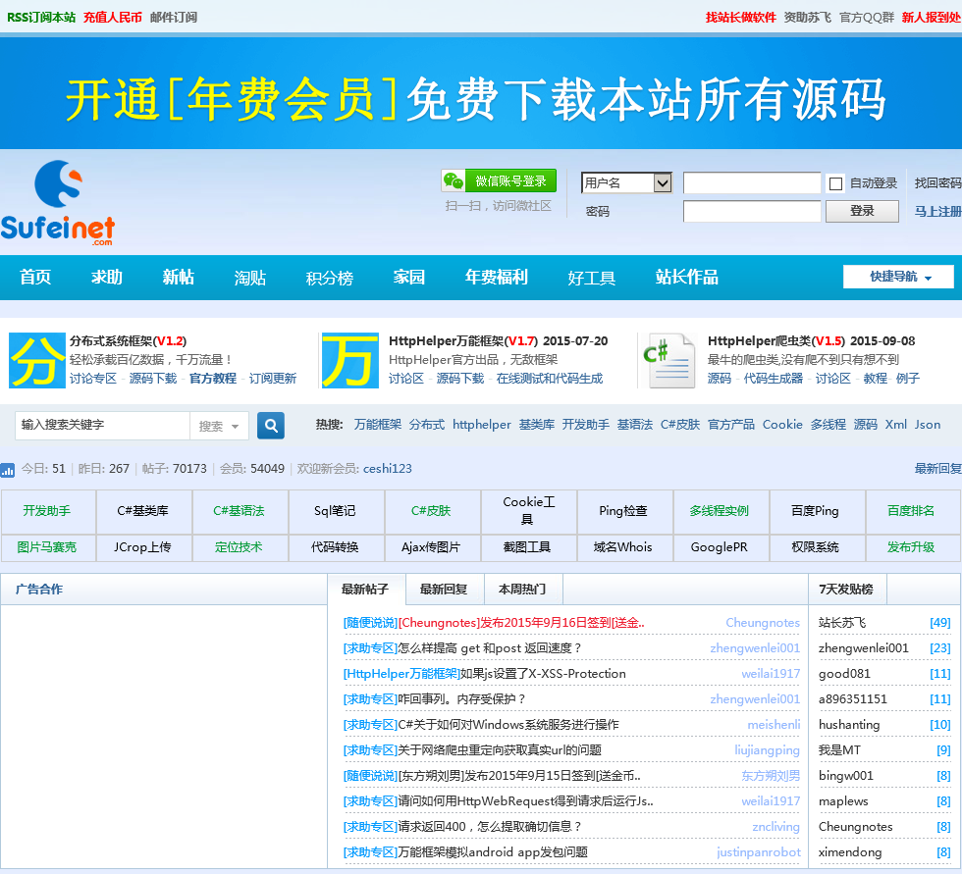Open the 发布升级 tool cell
962x874 pixels.
[911, 547]
